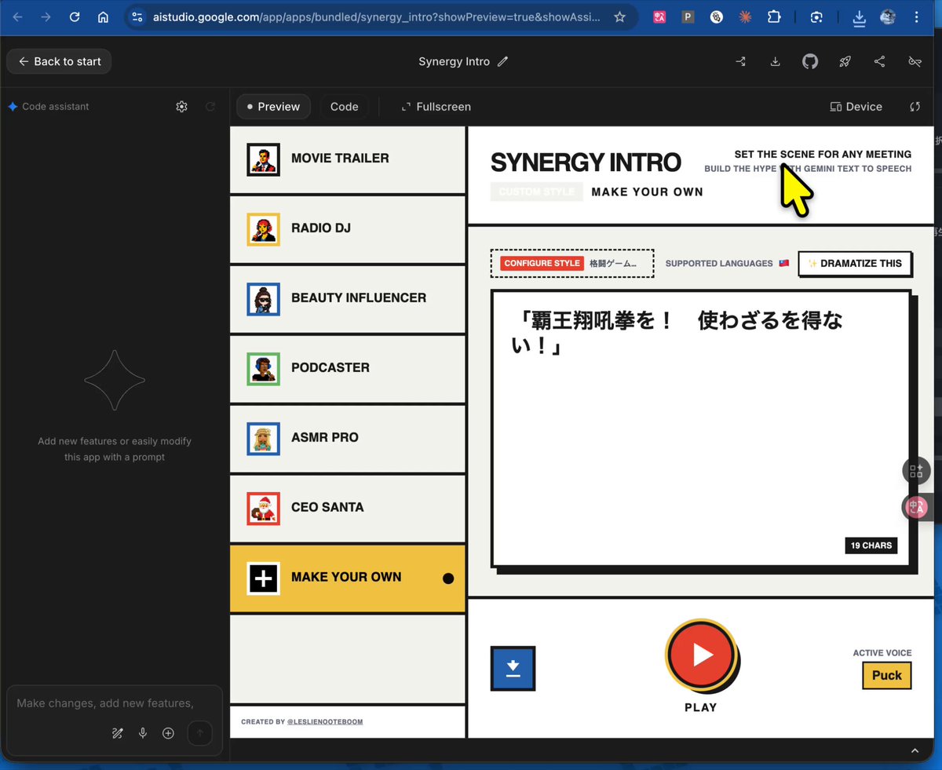Switch to Code tab
Image resolution: width=942 pixels, height=770 pixels.
pos(344,107)
